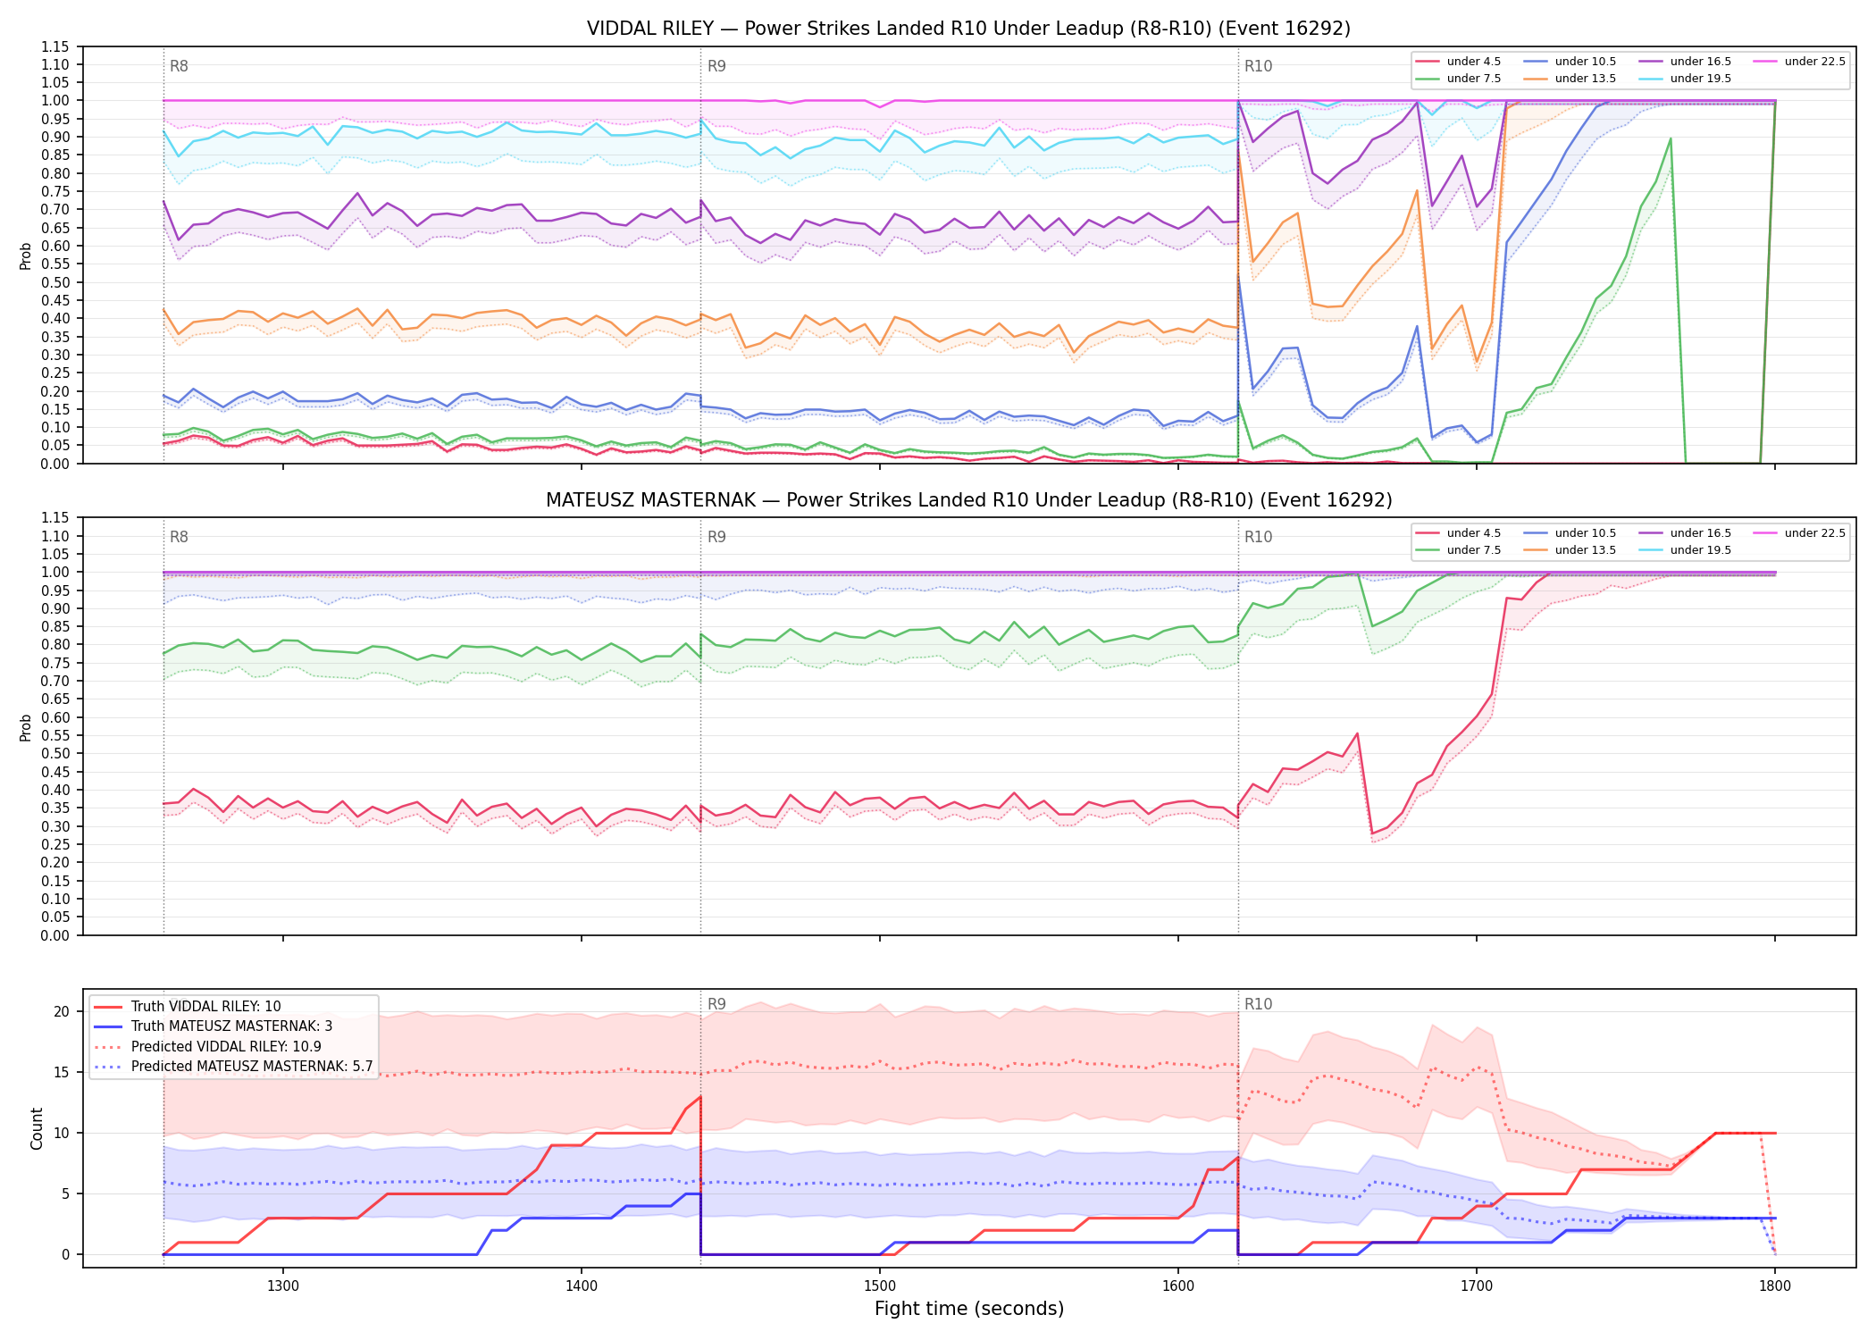Click the MATEUSZ MASTERNAK Power Strikes chart title
This screenshot has height=1340, width=1876.
968,500
